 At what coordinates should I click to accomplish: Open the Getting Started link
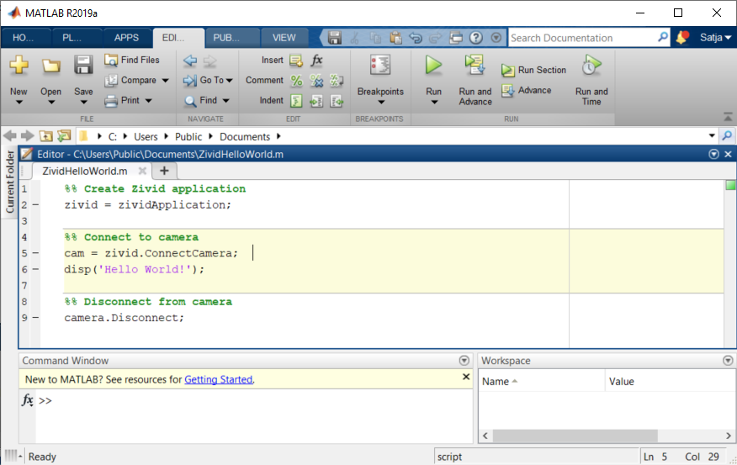pos(218,379)
